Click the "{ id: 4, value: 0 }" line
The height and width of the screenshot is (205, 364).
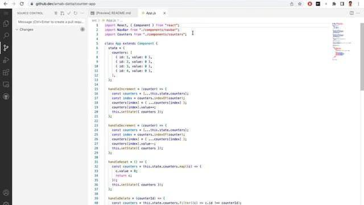click(134, 71)
